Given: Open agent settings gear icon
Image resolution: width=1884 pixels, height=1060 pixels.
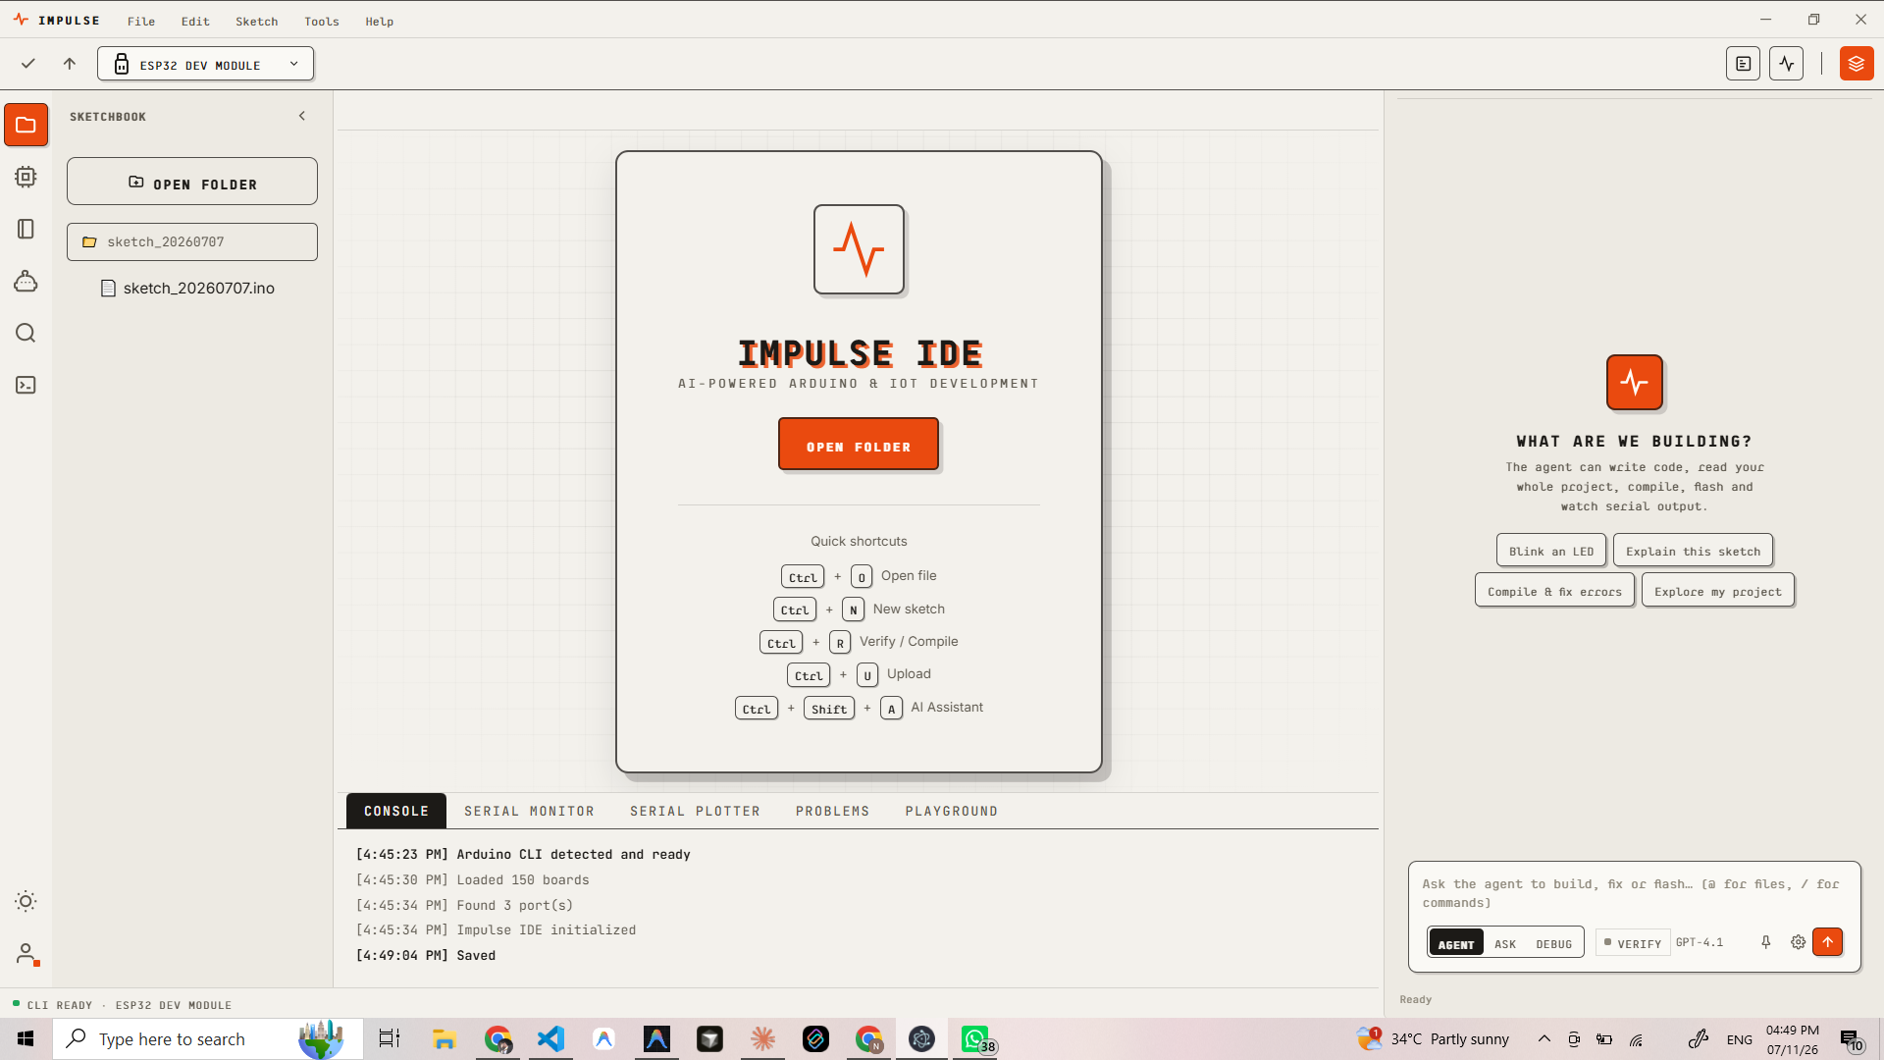Looking at the screenshot, I should [1798, 942].
